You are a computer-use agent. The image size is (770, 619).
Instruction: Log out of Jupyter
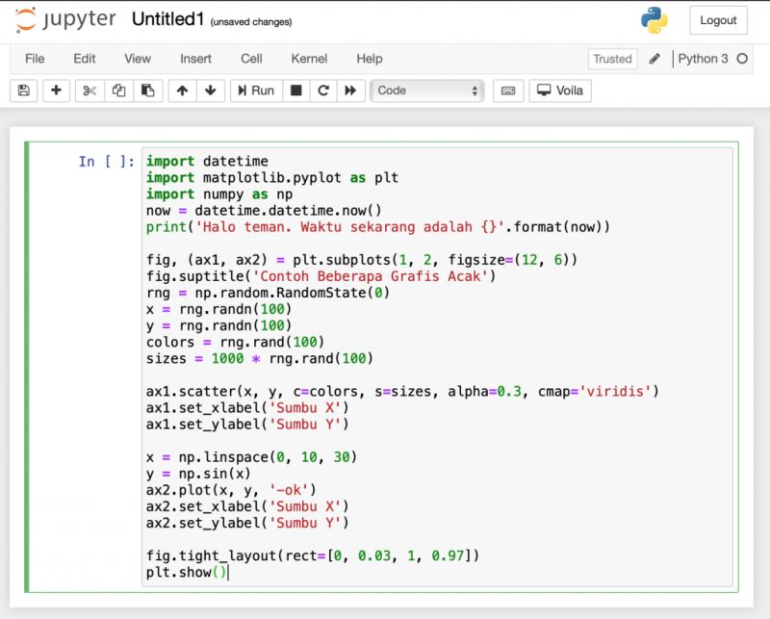point(718,20)
